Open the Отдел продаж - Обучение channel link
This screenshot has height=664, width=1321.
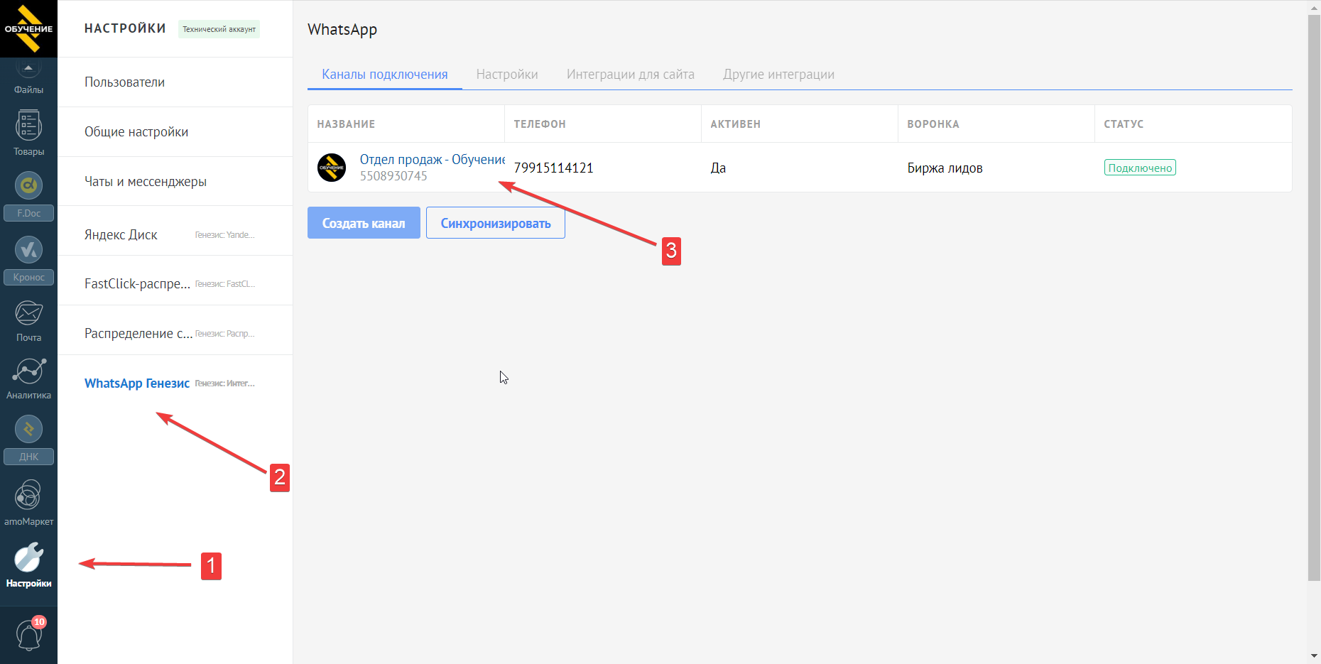click(x=432, y=160)
